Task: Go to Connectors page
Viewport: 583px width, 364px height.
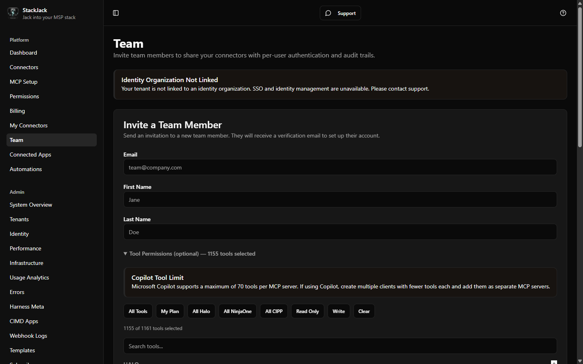Action: 51,67
